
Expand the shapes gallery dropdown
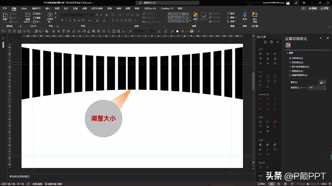[x=190, y=21]
